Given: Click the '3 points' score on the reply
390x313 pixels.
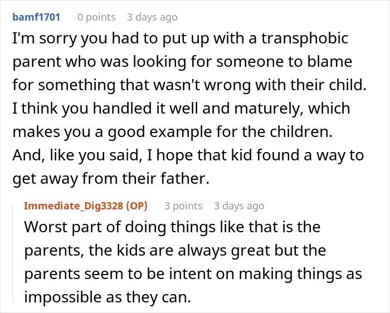Looking at the screenshot, I should click(x=183, y=206).
